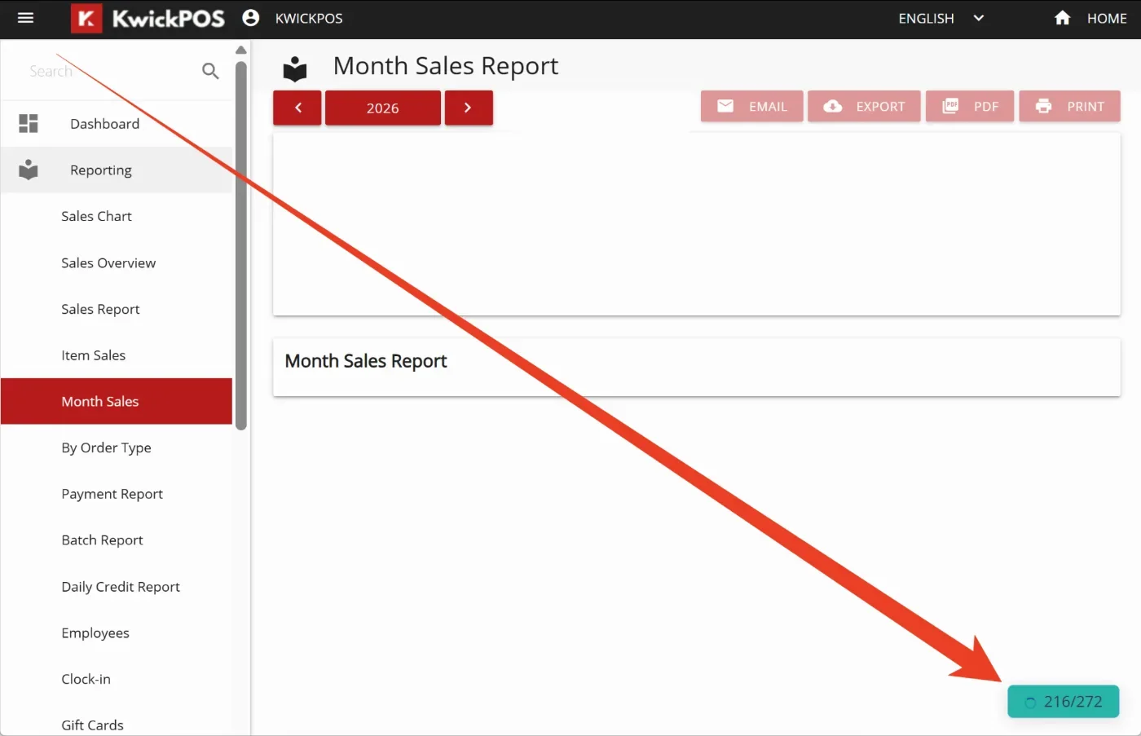Open the Sales Overview report
This screenshot has height=736, width=1141.
pos(117,262)
